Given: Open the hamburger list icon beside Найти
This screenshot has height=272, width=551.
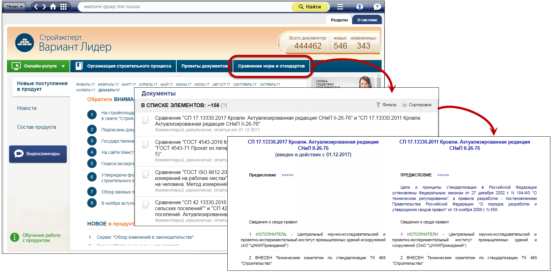Looking at the screenshot, I should pos(340,7).
